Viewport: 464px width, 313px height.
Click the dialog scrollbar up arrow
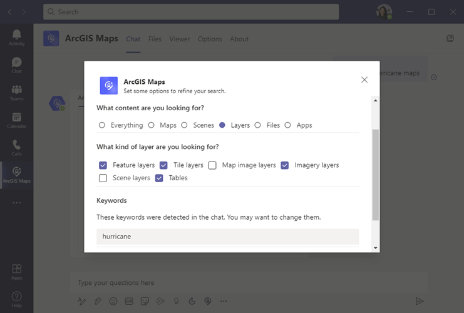tap(376, 101)
